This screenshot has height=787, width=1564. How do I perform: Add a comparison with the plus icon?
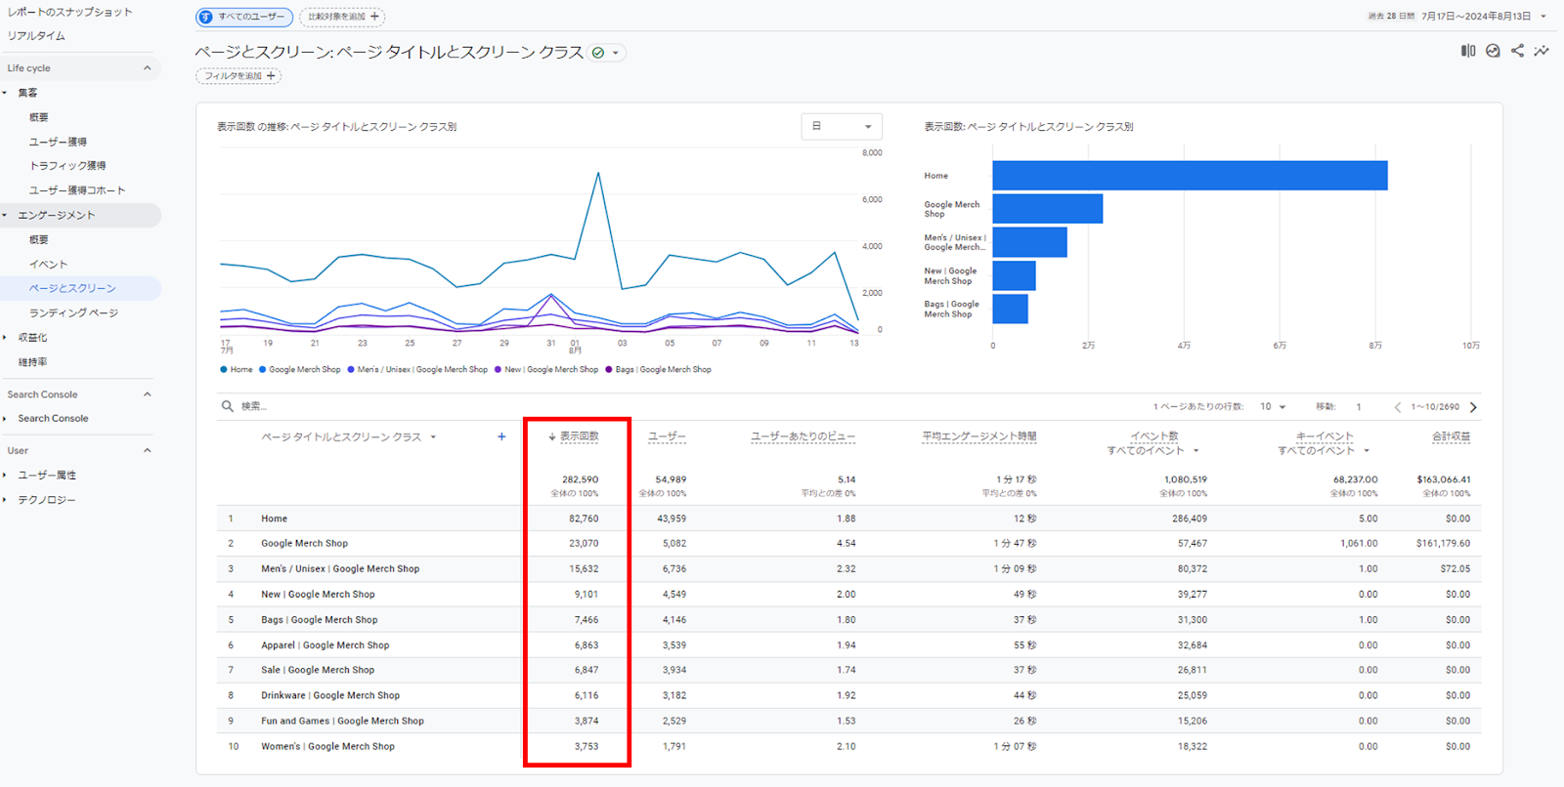pos(374,17)
